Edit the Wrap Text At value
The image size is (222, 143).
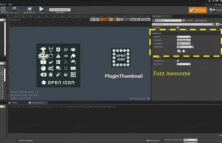coord(184,64)
